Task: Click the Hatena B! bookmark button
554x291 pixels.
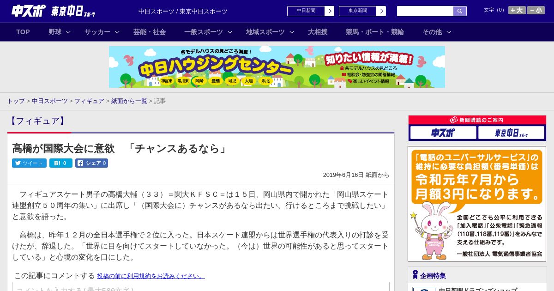Action: point(61,163)
